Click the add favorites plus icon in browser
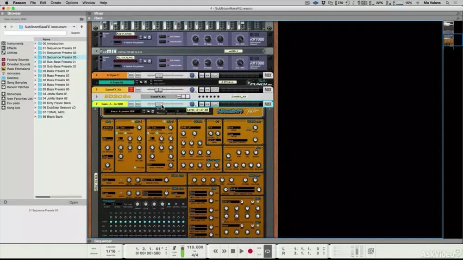This screenshot has height=260, width=463. point(5,202)
